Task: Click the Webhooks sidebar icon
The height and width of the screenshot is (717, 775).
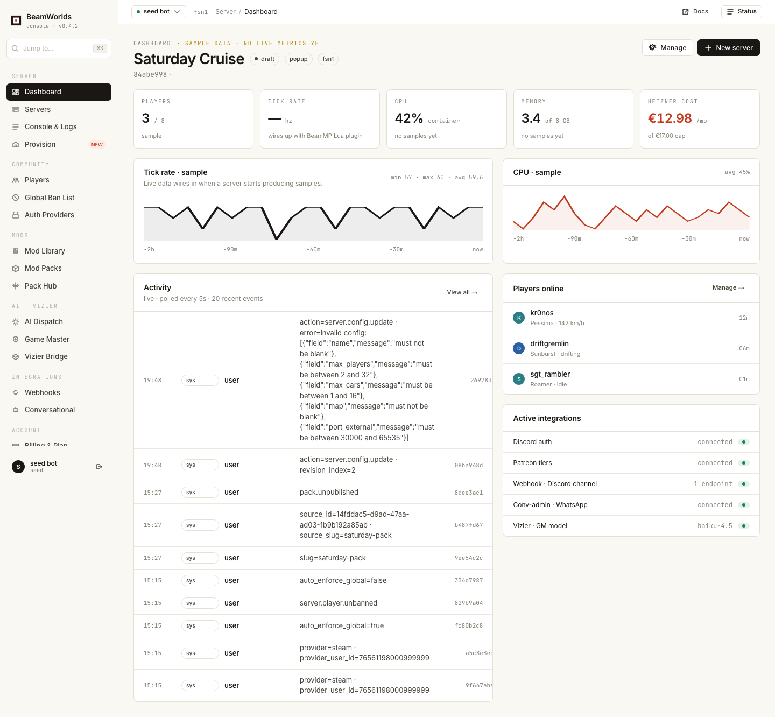Action: click(16, 392)
